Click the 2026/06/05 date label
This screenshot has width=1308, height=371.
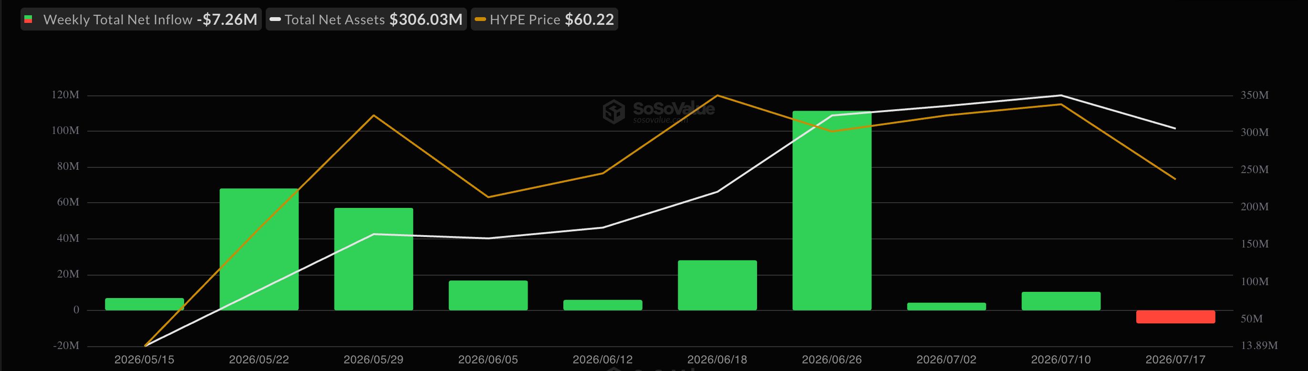(488, 360)
